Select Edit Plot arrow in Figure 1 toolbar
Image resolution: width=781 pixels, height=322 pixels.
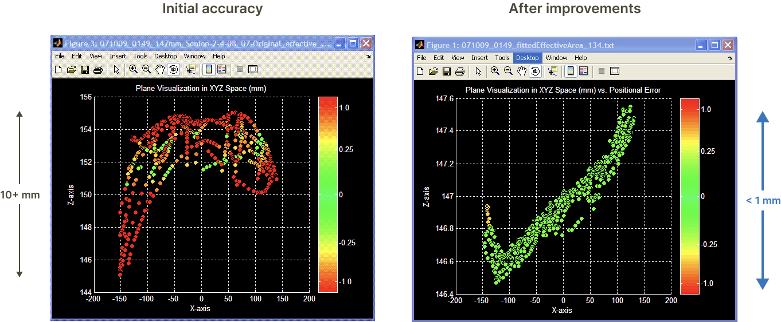[478, 71]
